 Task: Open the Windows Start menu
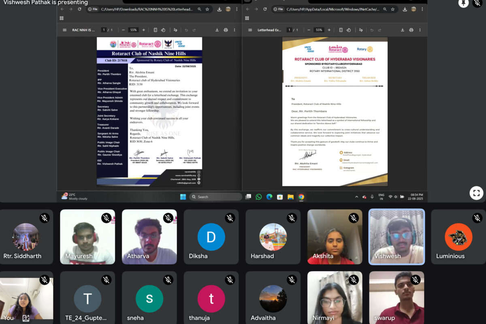183,197
